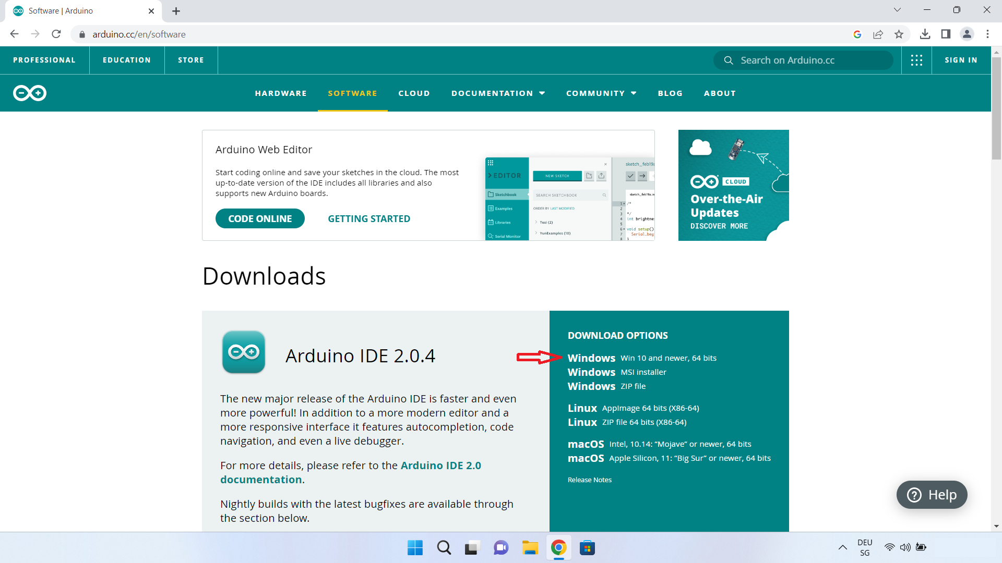Click the Over-the-Air Updates cloud banner
1002x563 pixels.
733,185
